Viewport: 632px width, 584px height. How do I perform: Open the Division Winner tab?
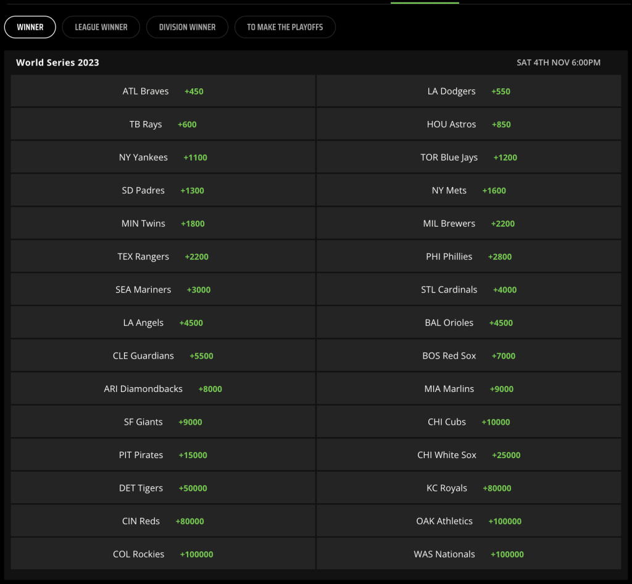188,27
